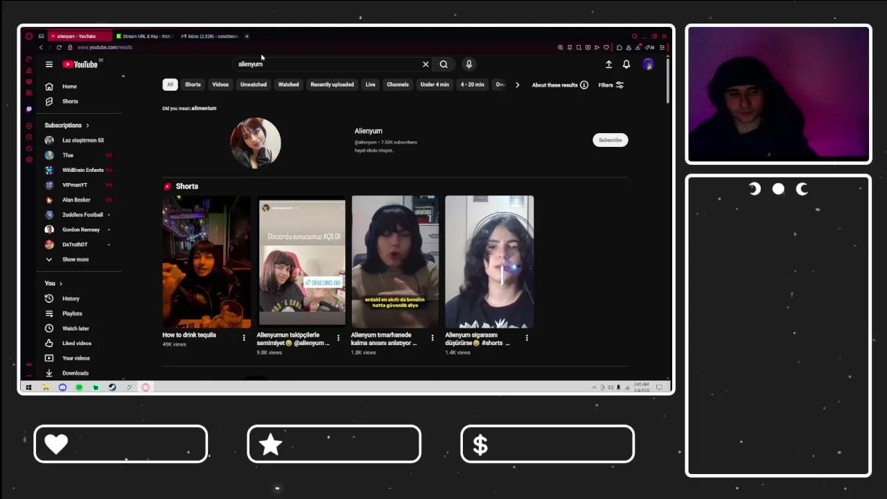The width and height of the screenshot is (887, 499).
Task: Open the Alienyum channel name
Action: click(x=369, y=131)
